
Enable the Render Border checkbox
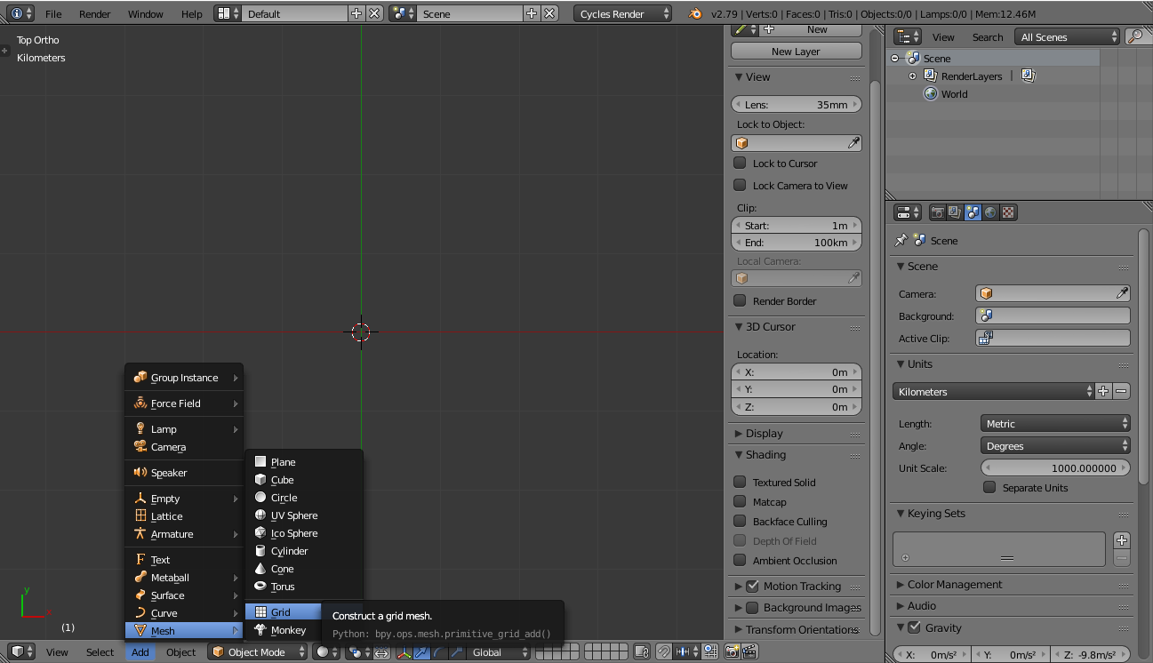740,300
